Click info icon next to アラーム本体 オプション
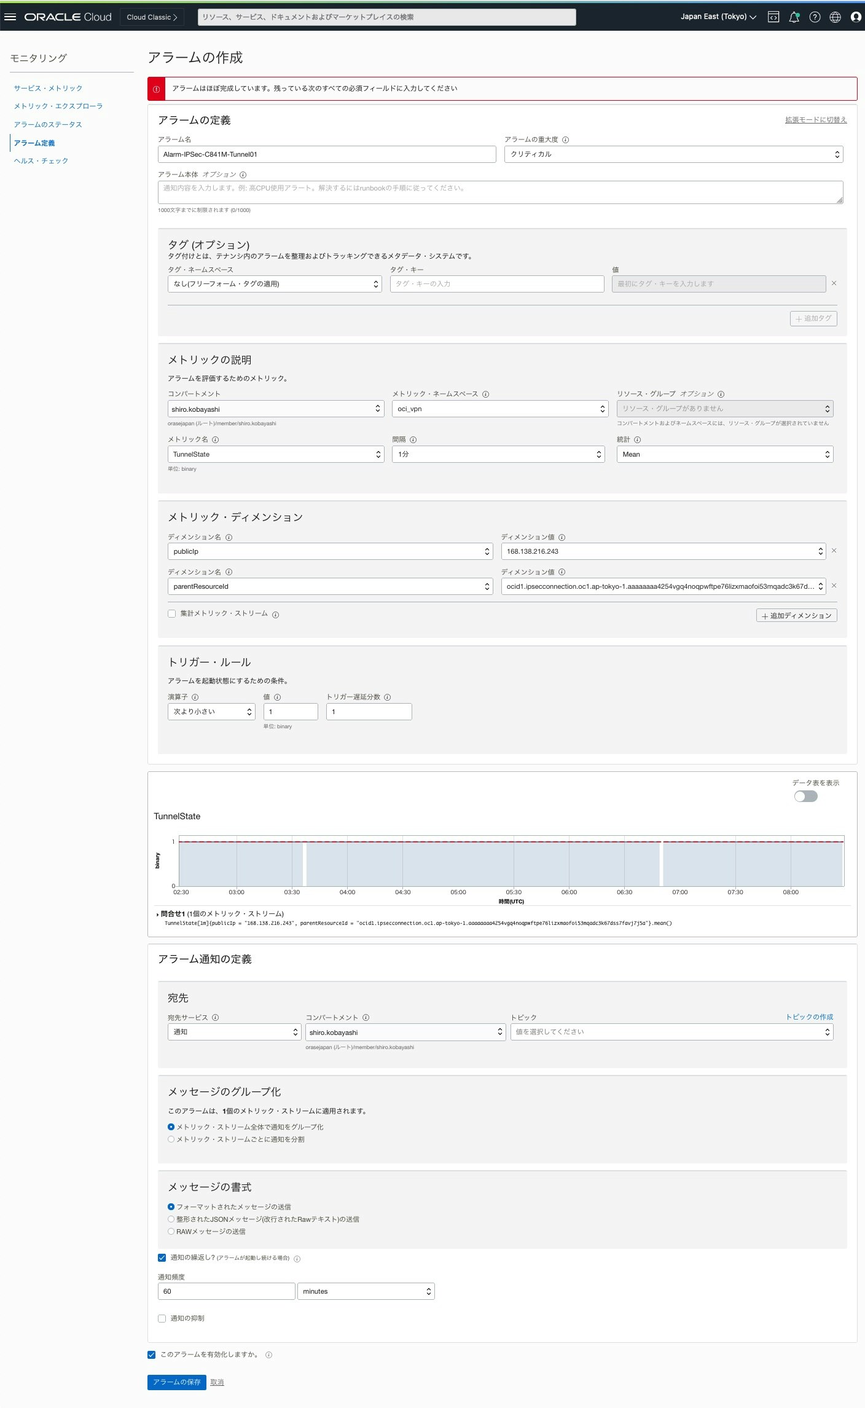This screenshot has height=1408, width=865. (x=243, y=175)
